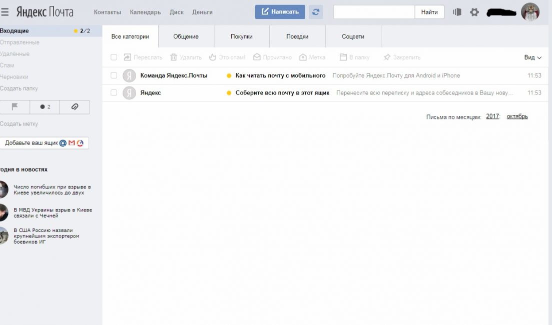Screen dimensions: 552x325
Task: Open the themes icon next to search
Action: [x=457, y=12]
